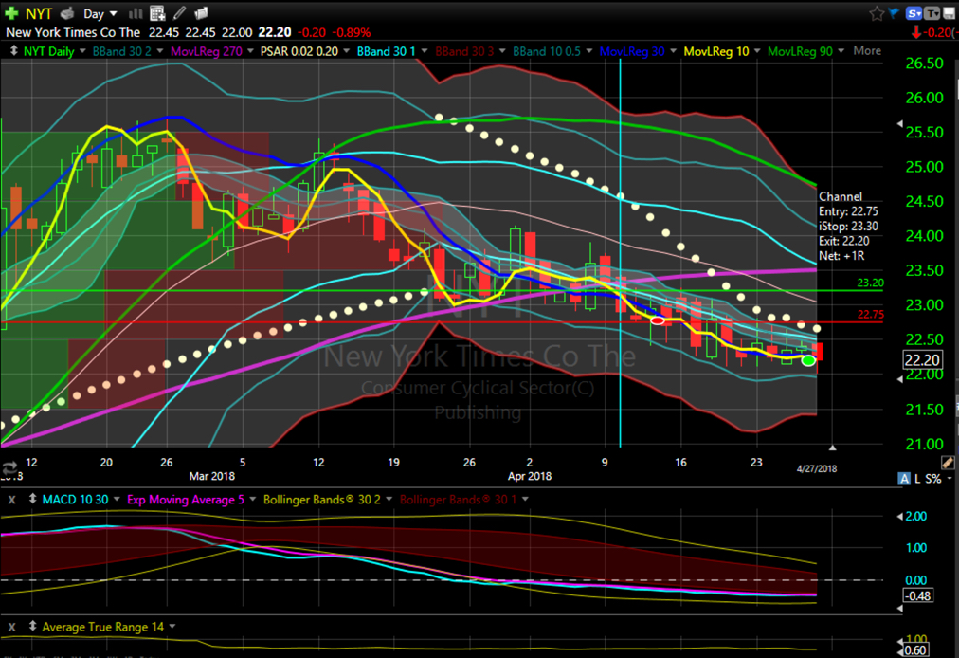Toggle the S% scale button
This screenshot has width=959, height=658.
933,479
